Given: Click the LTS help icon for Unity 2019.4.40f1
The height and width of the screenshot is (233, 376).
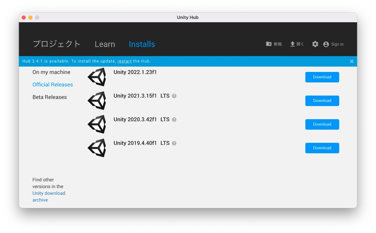Looking at the screenshot, I should (x=174, y=143).
